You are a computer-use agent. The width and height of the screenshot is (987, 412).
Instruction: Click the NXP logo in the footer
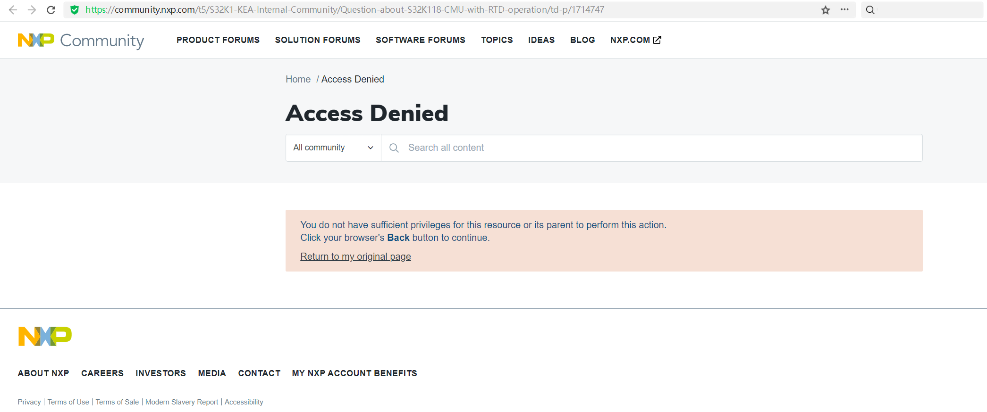pos(45,336)
